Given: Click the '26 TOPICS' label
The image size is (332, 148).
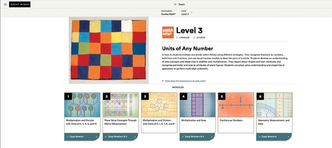Looking at the screenshot, I should coord(201,38).
